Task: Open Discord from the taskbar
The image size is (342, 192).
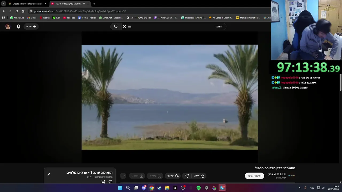Action: pyautogui.click(x=144, y=188)
